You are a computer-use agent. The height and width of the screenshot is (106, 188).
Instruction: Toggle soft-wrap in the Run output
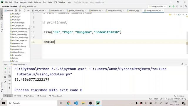pos(10,76)
